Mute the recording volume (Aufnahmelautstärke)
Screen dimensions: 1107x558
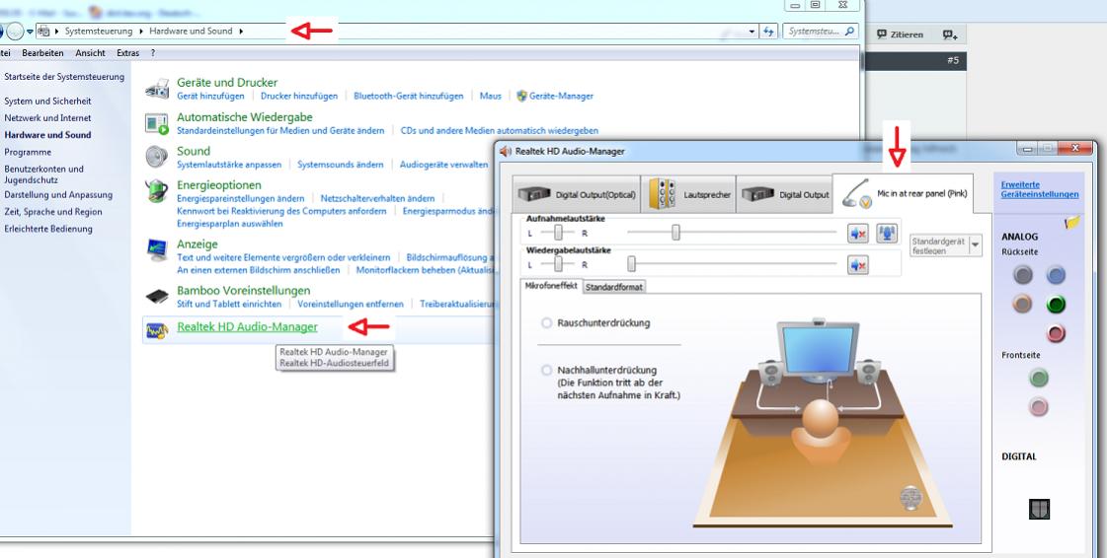tap(858, 234)
